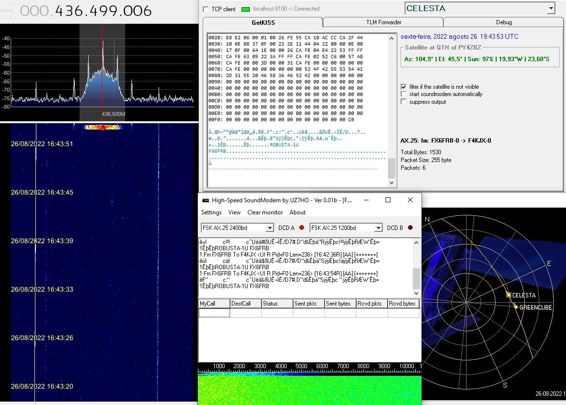The height and width of the screenshot is (405, 566).
Task: Click the SoundModem app icon in title bar
Action: (x=206, y=200)
